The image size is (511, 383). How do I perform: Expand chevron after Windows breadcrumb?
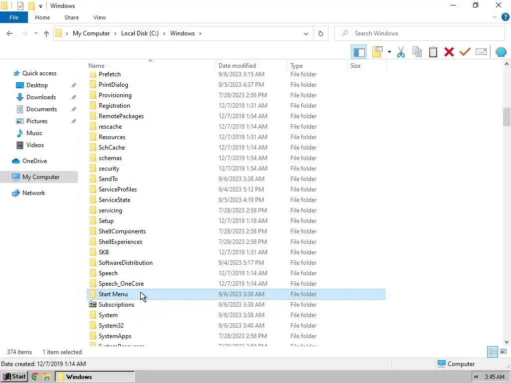200,33
